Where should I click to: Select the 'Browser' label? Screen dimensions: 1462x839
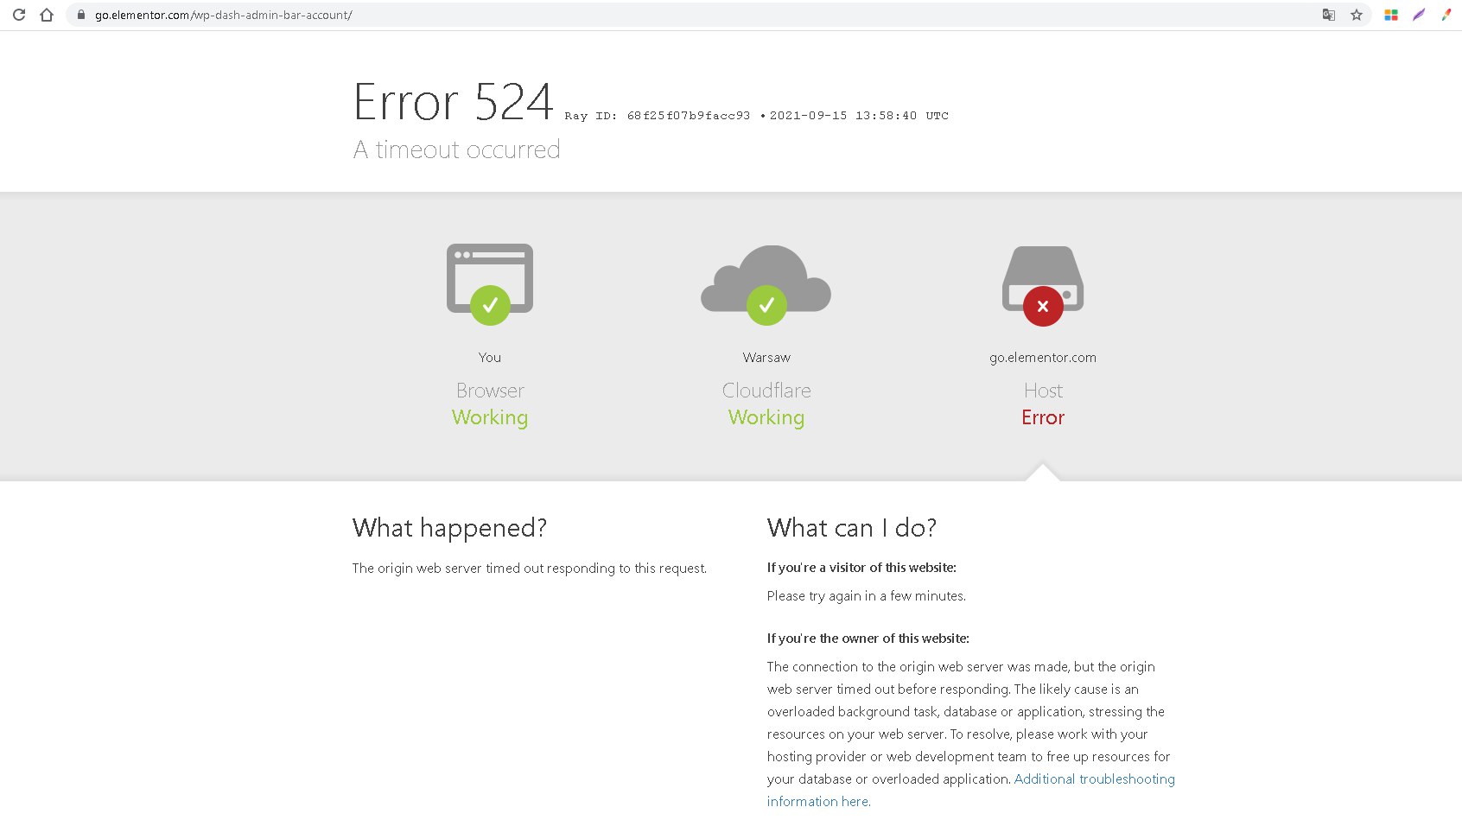490,391
